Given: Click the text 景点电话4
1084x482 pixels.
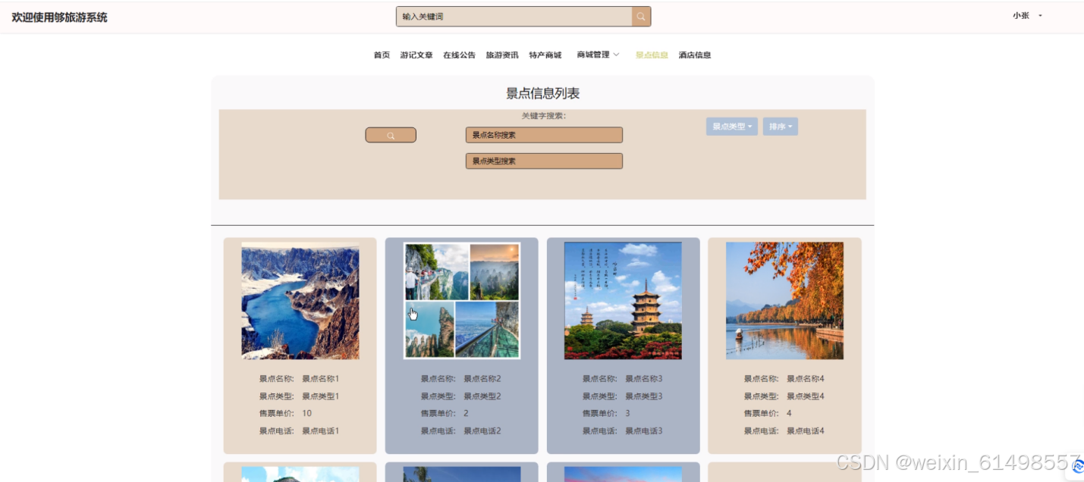Looking at the screenshot, I should click(x=806, y=431).
